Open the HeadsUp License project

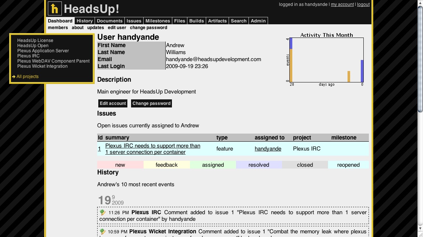tap(35, 40)
